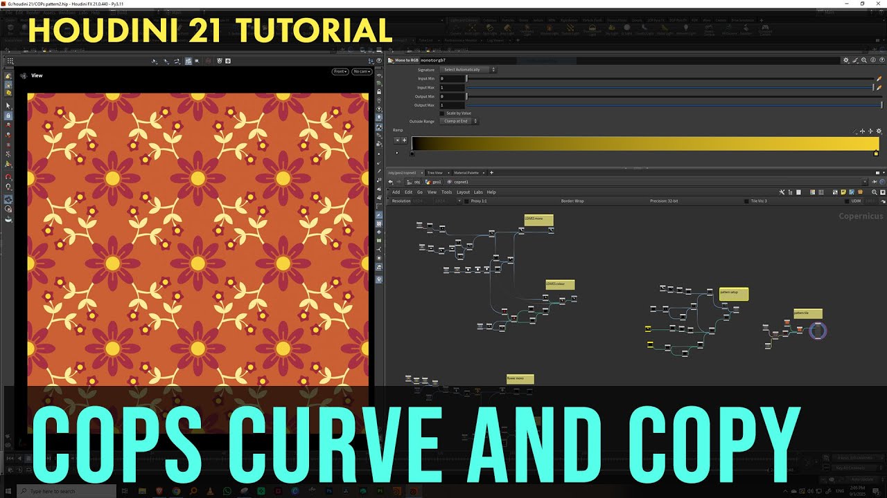Select the arrow select tool in the viewport left toolbar
Image resolution: width=887 pixels, height=498 pixels.
click(x=8, y=106)
